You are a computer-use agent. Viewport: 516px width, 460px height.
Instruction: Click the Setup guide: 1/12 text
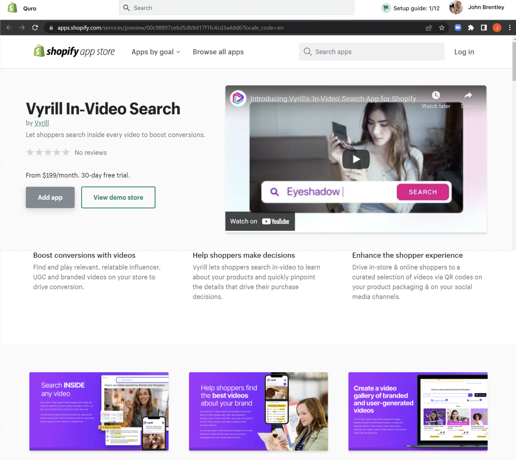(416, 8)
